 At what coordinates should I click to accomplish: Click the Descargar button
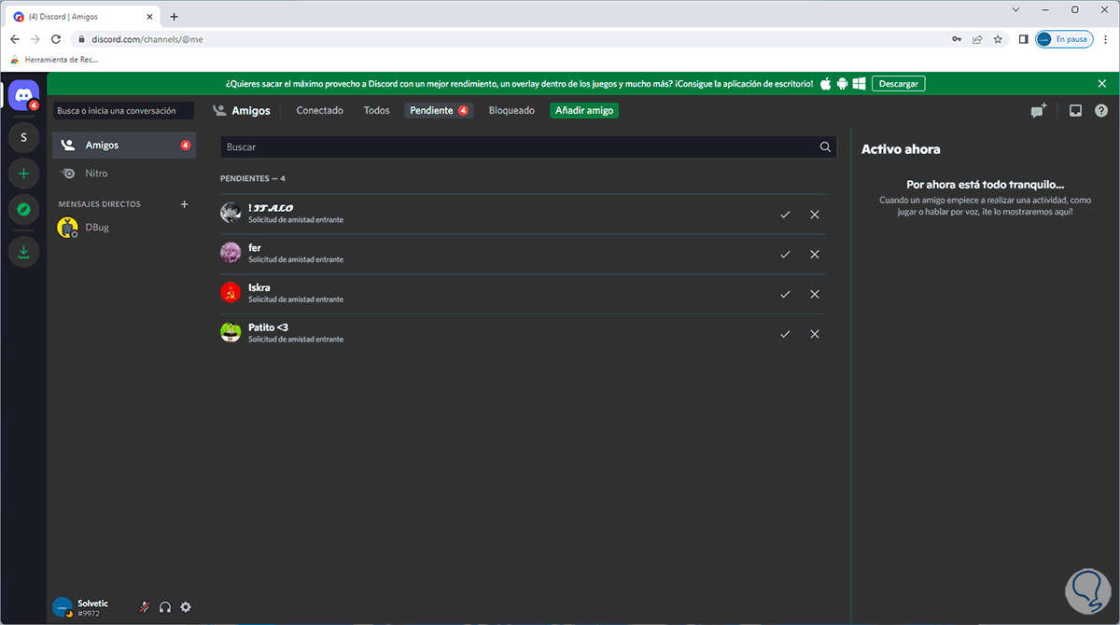point(898,83)
